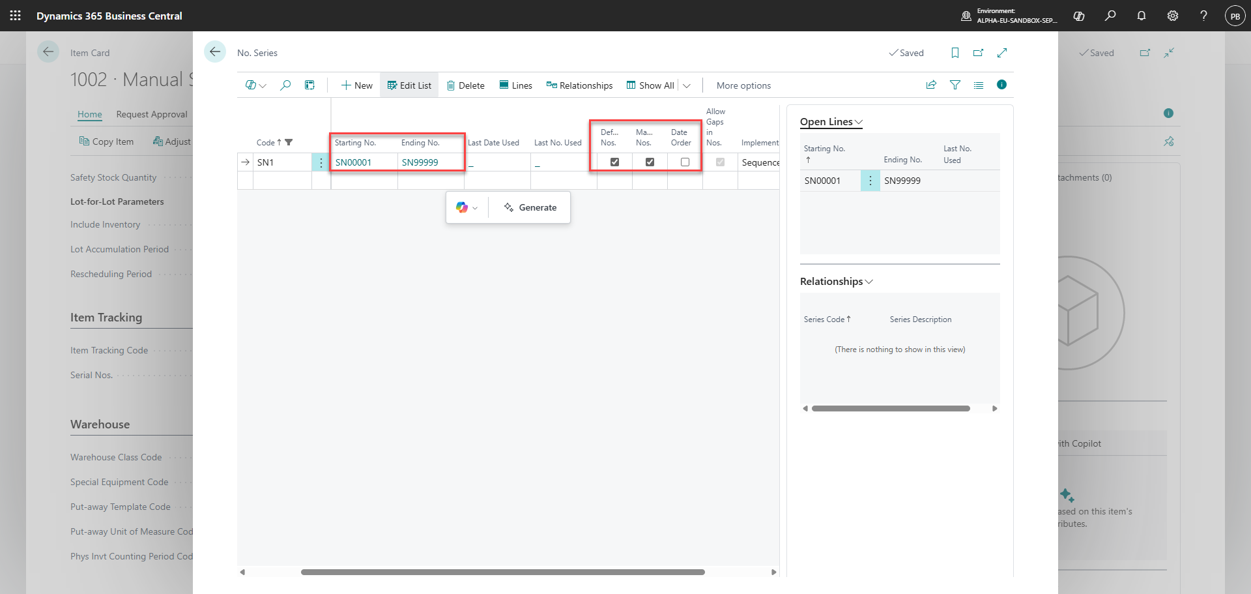Click the back arrow beside No. Series
Screen dimensions: 1251x594
click(x=215, y=52)
